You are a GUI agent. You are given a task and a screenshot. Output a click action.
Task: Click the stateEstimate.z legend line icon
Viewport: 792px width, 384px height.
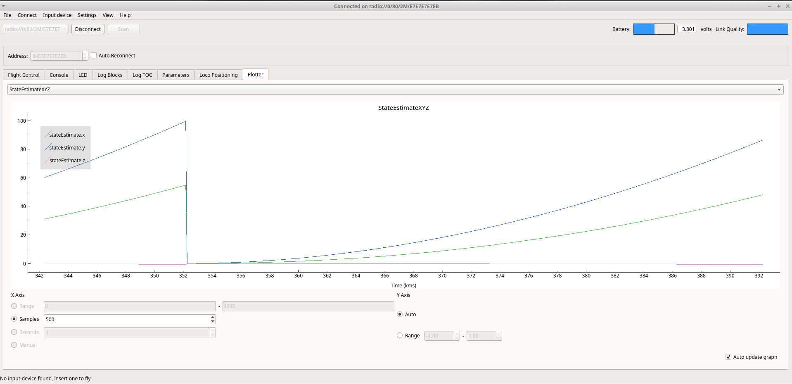(x=46, y=160)
